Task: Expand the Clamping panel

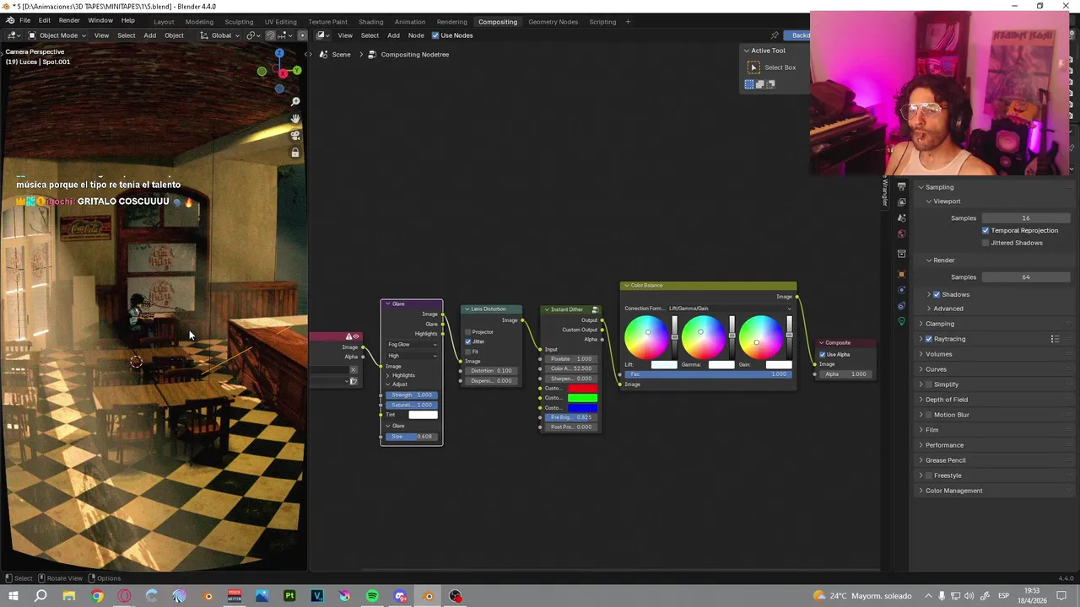Action: tap(939, 324)
